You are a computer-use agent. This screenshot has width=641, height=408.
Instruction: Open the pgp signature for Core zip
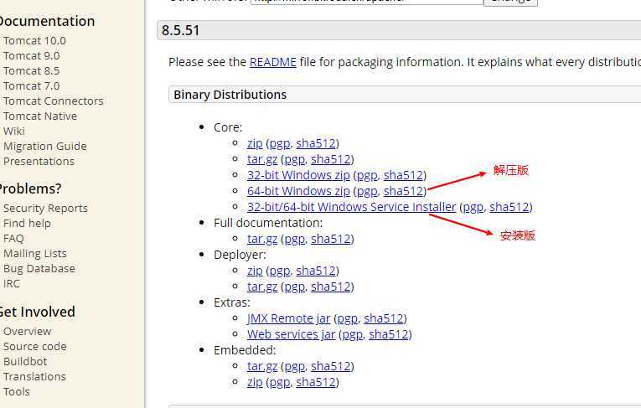[x=280, y=143]
